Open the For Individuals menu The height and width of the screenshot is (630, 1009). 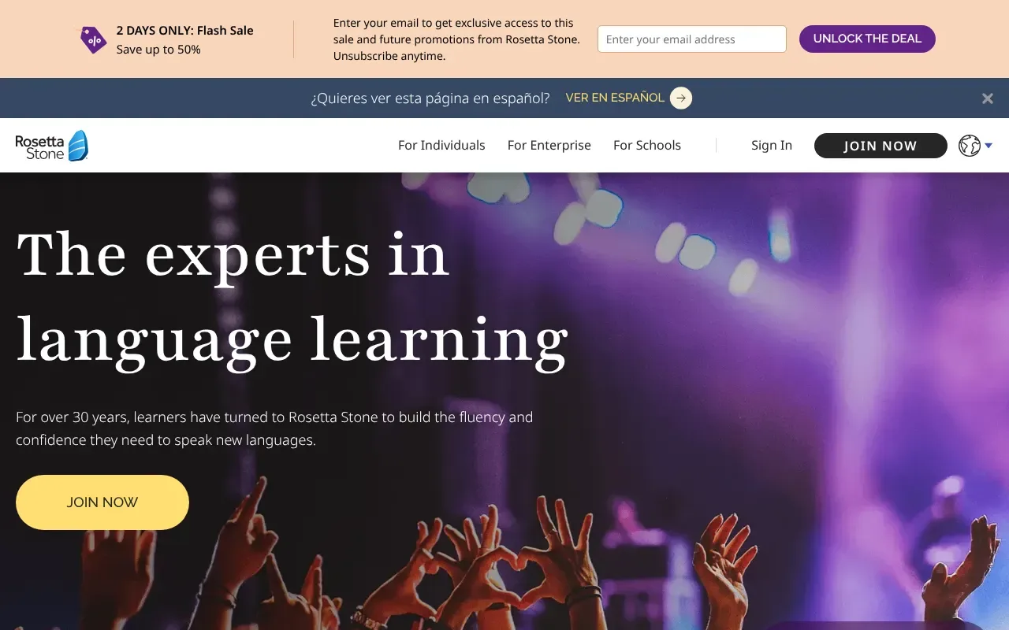click(441, 146)
